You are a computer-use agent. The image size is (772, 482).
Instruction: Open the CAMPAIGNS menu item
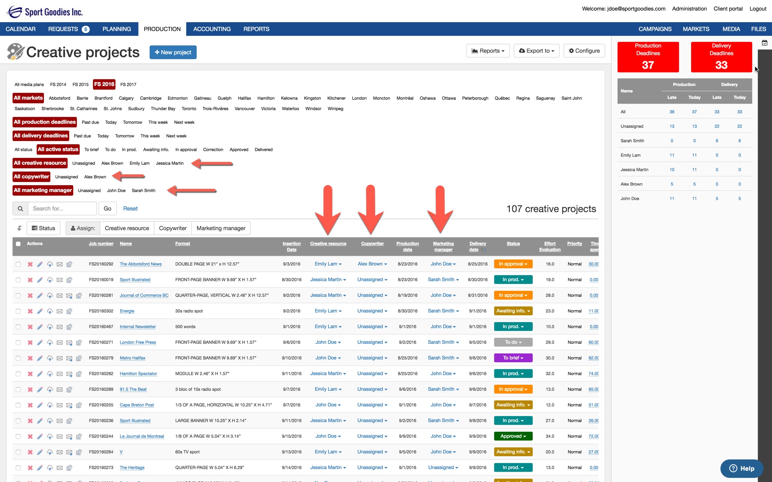coord(655,29)
